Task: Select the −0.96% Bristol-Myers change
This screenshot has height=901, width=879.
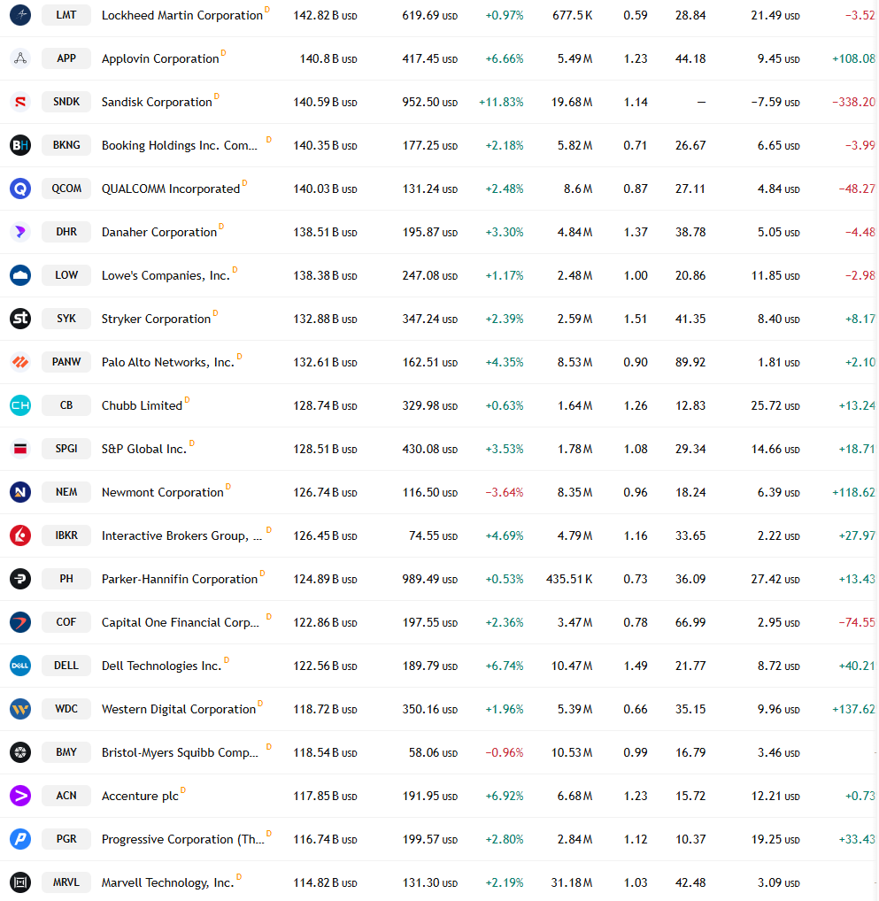Action: (505, 752)
